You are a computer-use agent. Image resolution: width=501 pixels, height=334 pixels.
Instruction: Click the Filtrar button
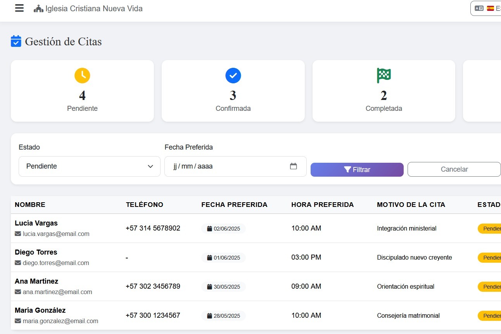coord(357,170)
